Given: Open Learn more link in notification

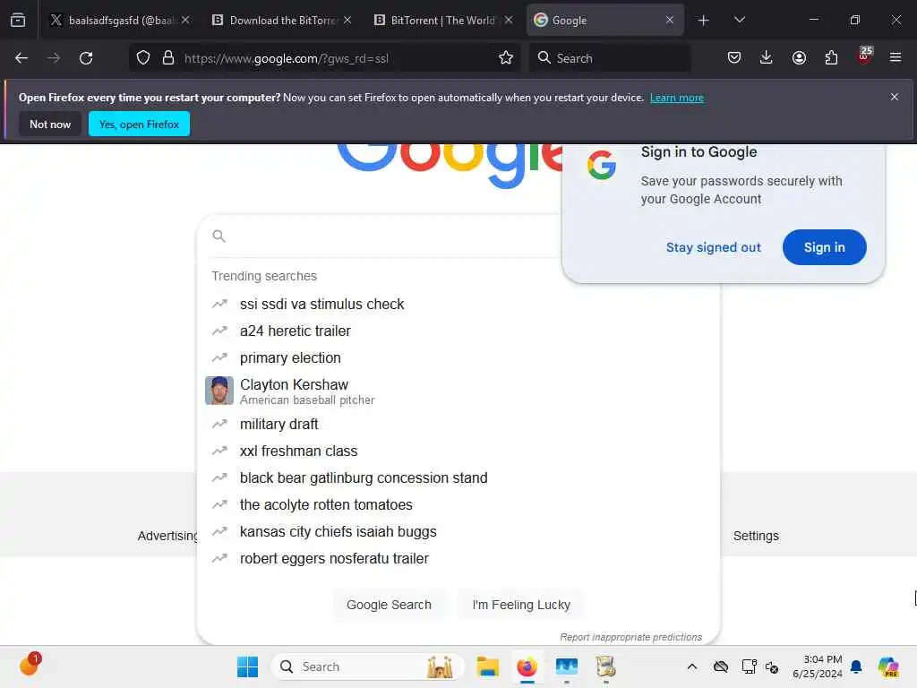Looking at the screenshot, I should click(677, 98).
